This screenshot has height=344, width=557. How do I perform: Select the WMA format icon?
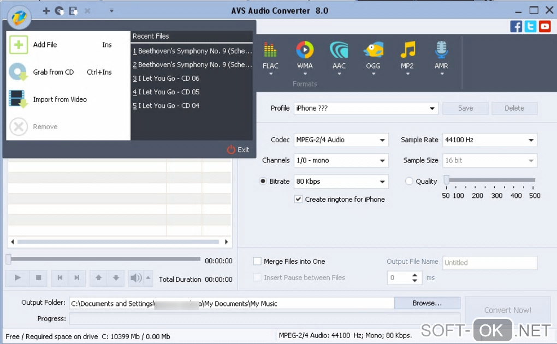coord(305,50)
